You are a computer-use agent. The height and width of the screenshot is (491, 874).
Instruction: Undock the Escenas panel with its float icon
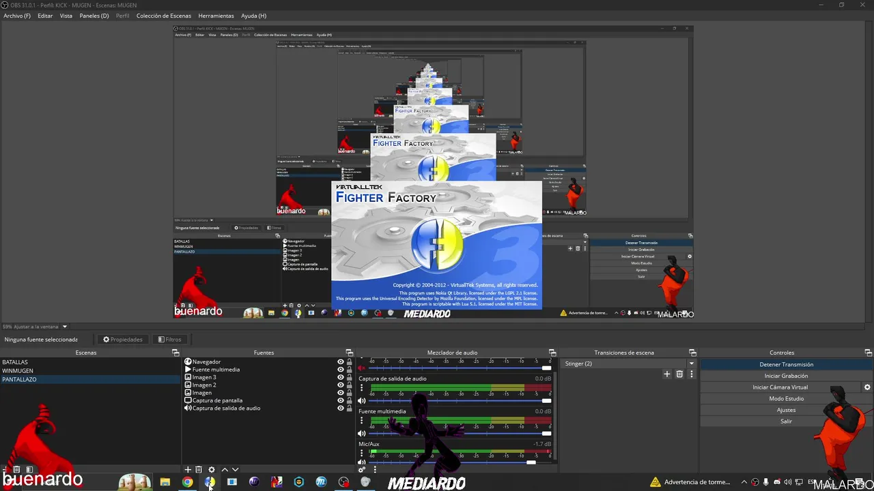175,353
